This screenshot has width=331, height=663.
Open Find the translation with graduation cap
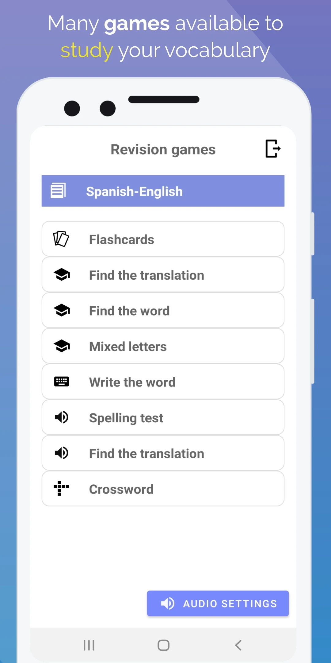point(163,275)
